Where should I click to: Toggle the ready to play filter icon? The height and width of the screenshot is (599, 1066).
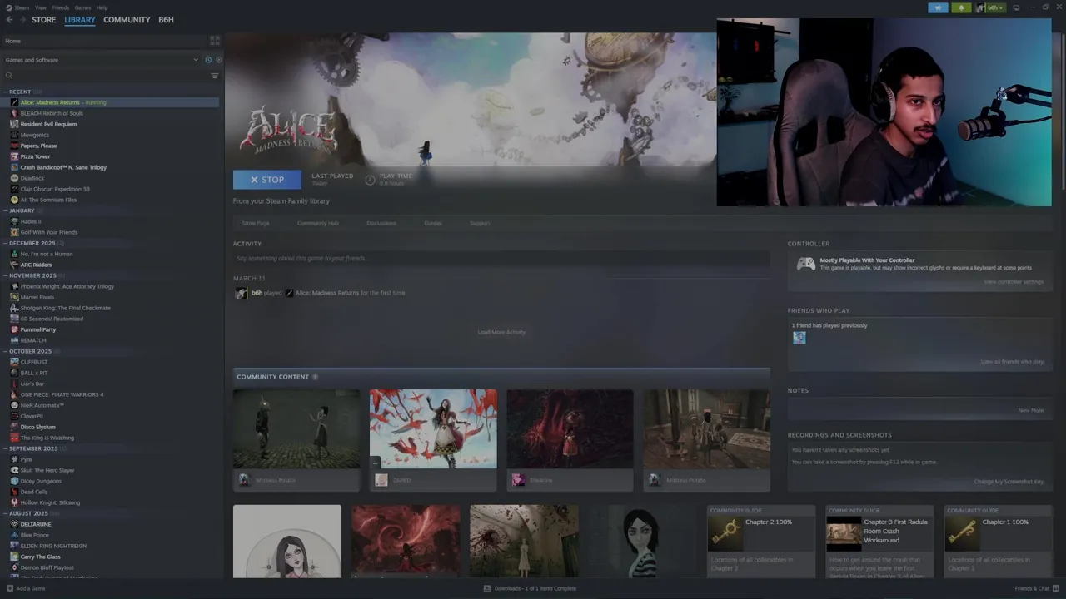(219, 60)
